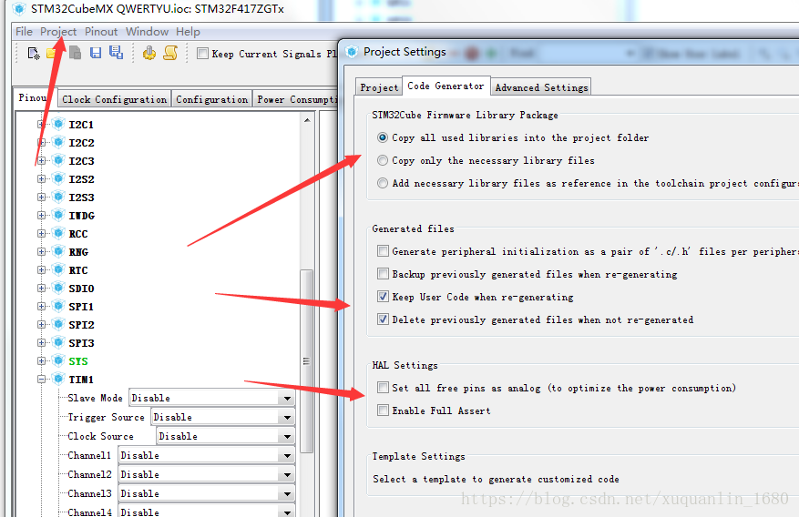This screenshot has height=517, width=799.
Task: Toggle Delete previously generated files checkbox
Action: (x=383, y=319)
